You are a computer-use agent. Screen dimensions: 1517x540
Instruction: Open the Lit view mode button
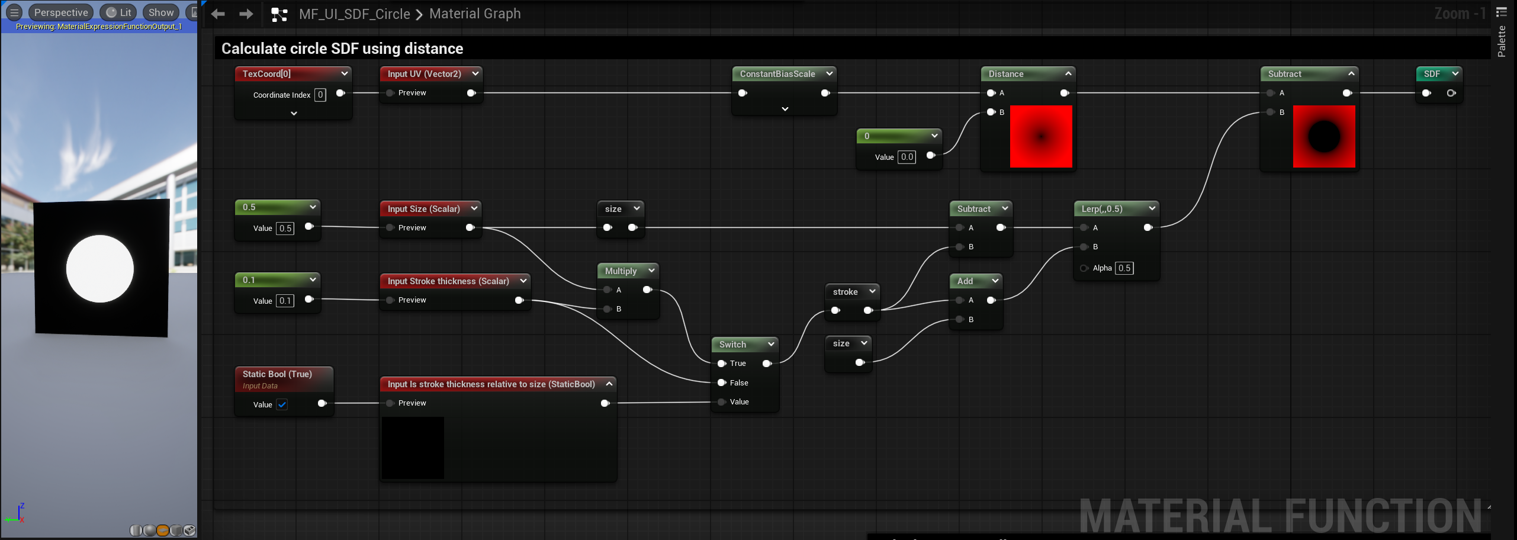(x=119, y=12)
